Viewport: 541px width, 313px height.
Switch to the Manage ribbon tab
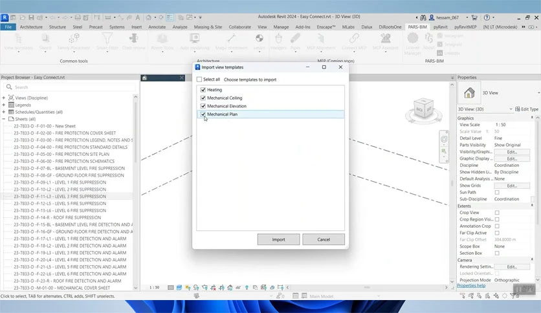[281, 27]
